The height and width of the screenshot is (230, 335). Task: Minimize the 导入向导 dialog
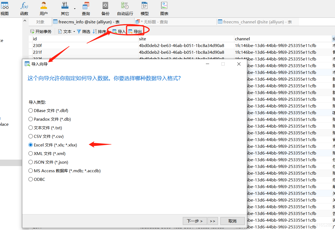[x=207, y=64]
